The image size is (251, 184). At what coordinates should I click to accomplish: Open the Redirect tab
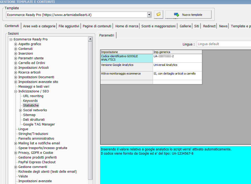[x=209, y=26]
